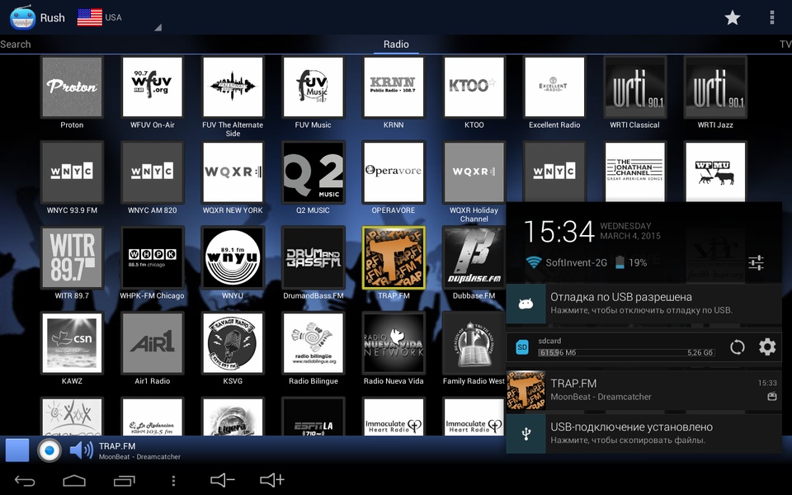Select Family Radio West station
The image size is (792, 495).
pyautogui.click(x=474, y=343)
